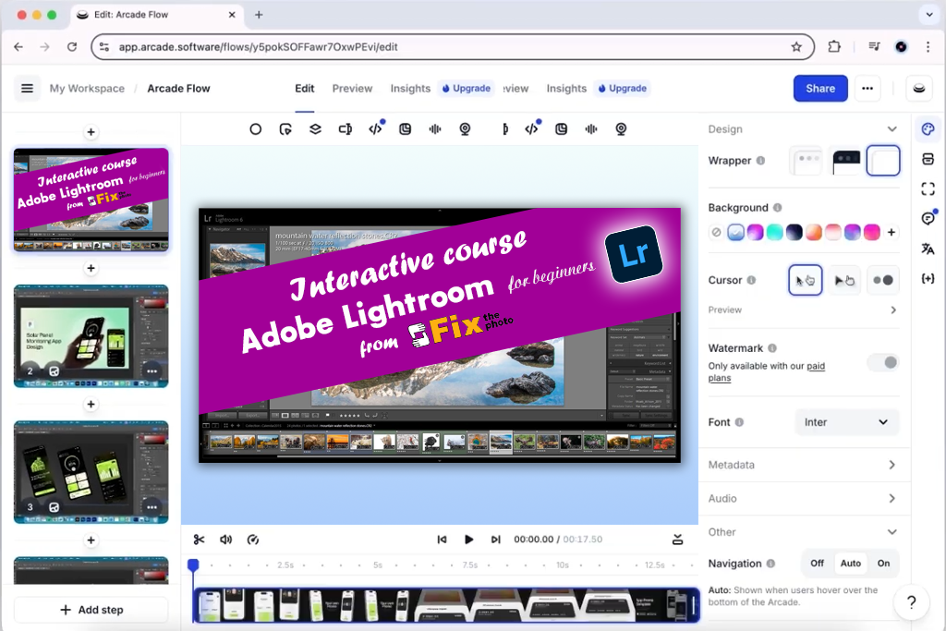Click the hamburger menu icon beside My Workspace
Screen dimensions: 946x631
tap(28, 89)
